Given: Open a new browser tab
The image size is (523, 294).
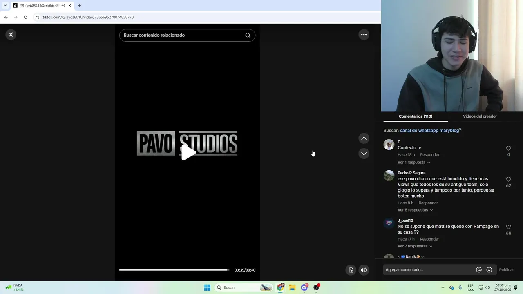Looking at the screenshot, I should point(79,6).
